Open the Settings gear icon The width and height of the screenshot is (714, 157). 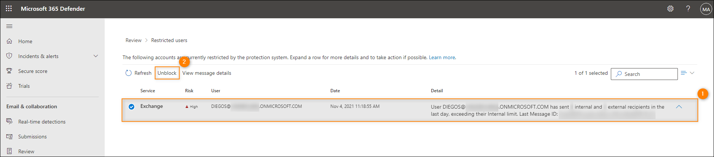(x=670, y=9)
